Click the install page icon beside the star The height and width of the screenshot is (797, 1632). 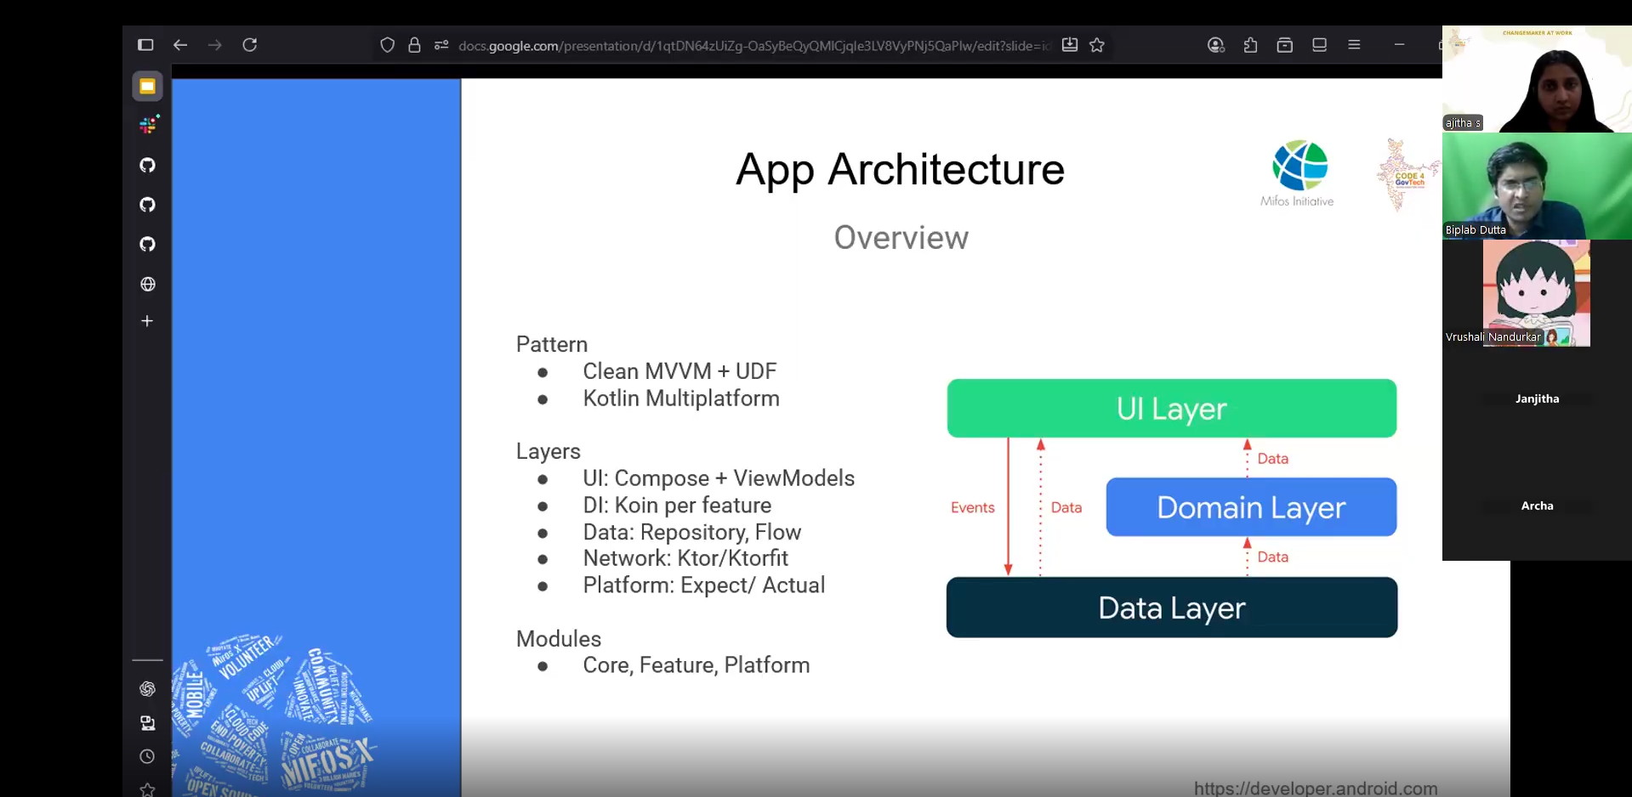point(1070,45)
